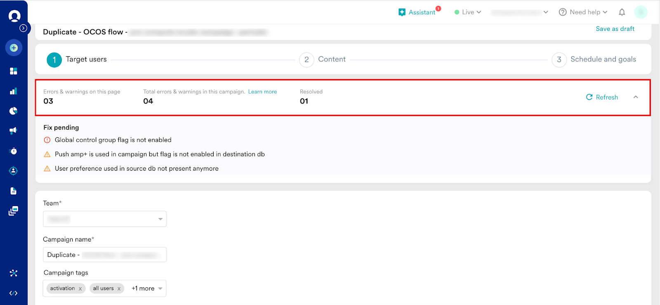Viewport: 660px width, 305px height.
Task: Open the bar chart analytics icon
Action: pyautogui.click(x=14, y=91)
